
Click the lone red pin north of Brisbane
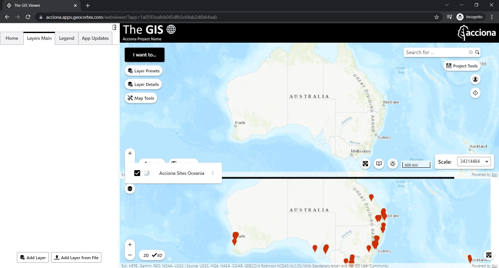pos(371,198)
